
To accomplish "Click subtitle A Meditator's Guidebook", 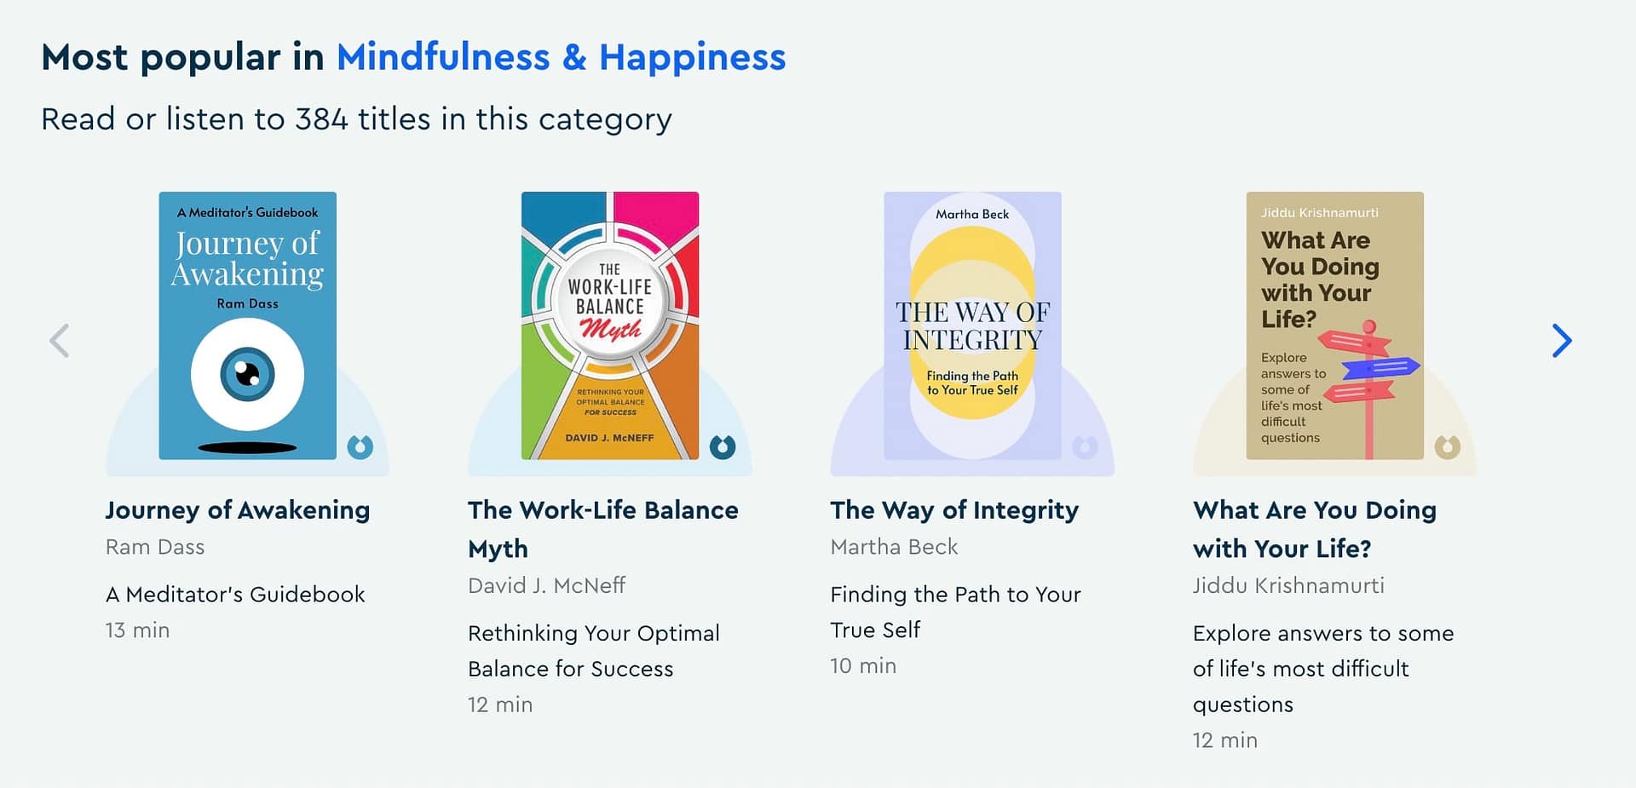I will (x=235, y=594).
